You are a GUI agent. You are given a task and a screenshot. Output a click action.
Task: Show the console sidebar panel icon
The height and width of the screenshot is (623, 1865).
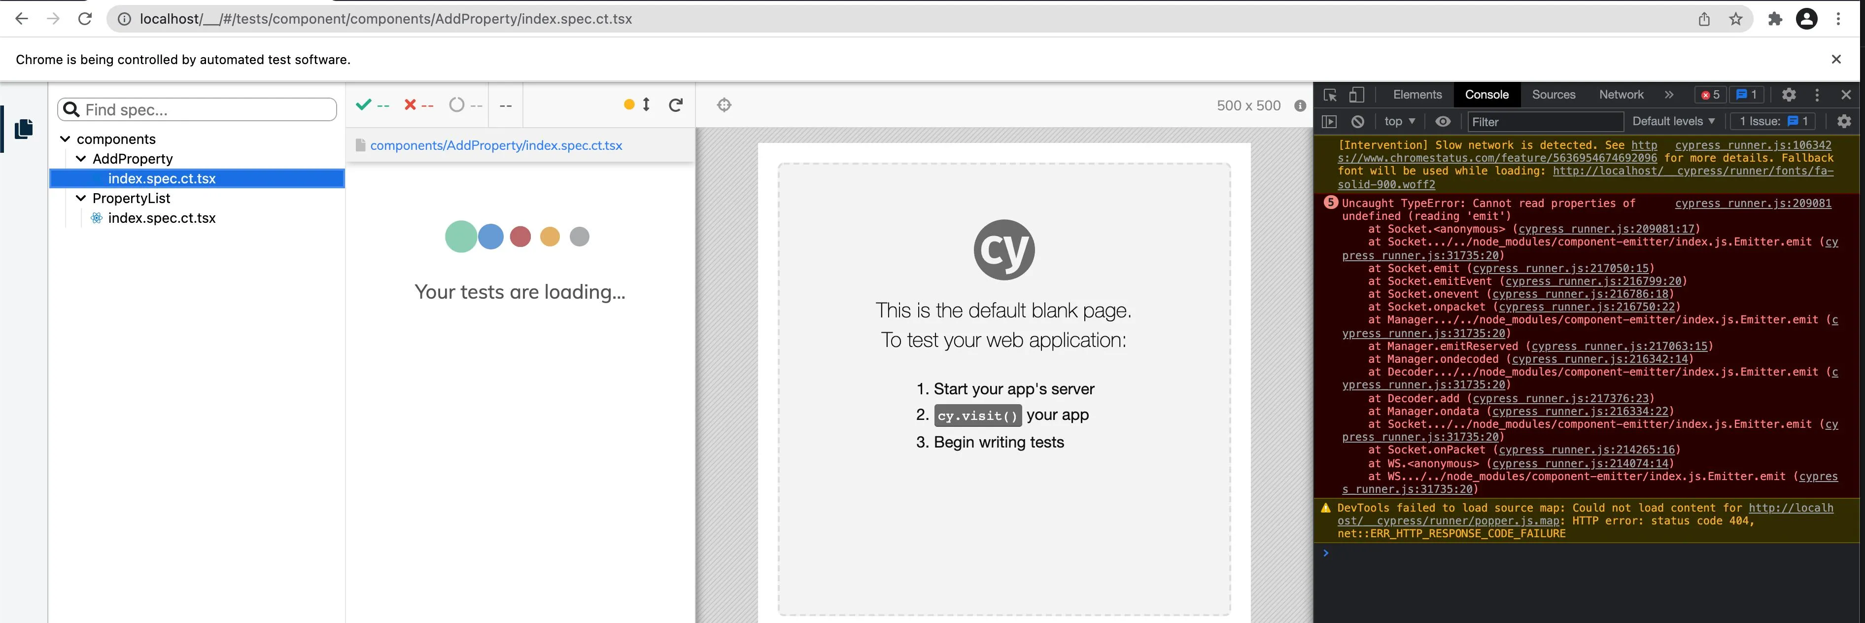tap(1329, 122)
